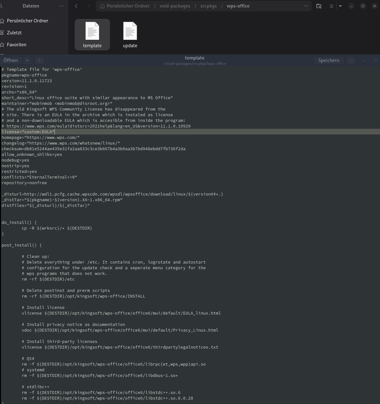
Task: Open Persönlicher Ordner in sidebar
Action: [27, 21]
